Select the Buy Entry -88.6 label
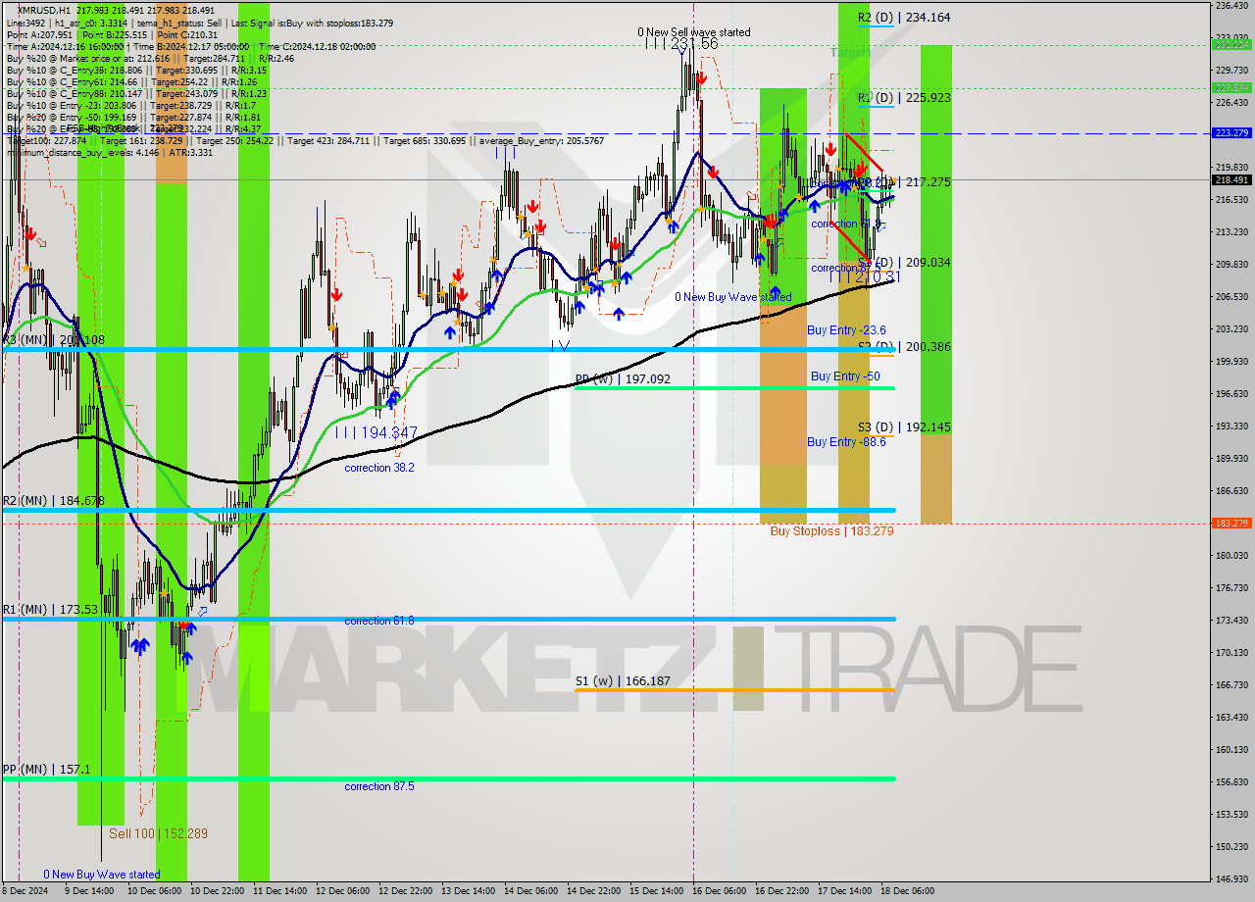Image resolution: width=1255 pixels, height=902 pixels. point(846,442)
